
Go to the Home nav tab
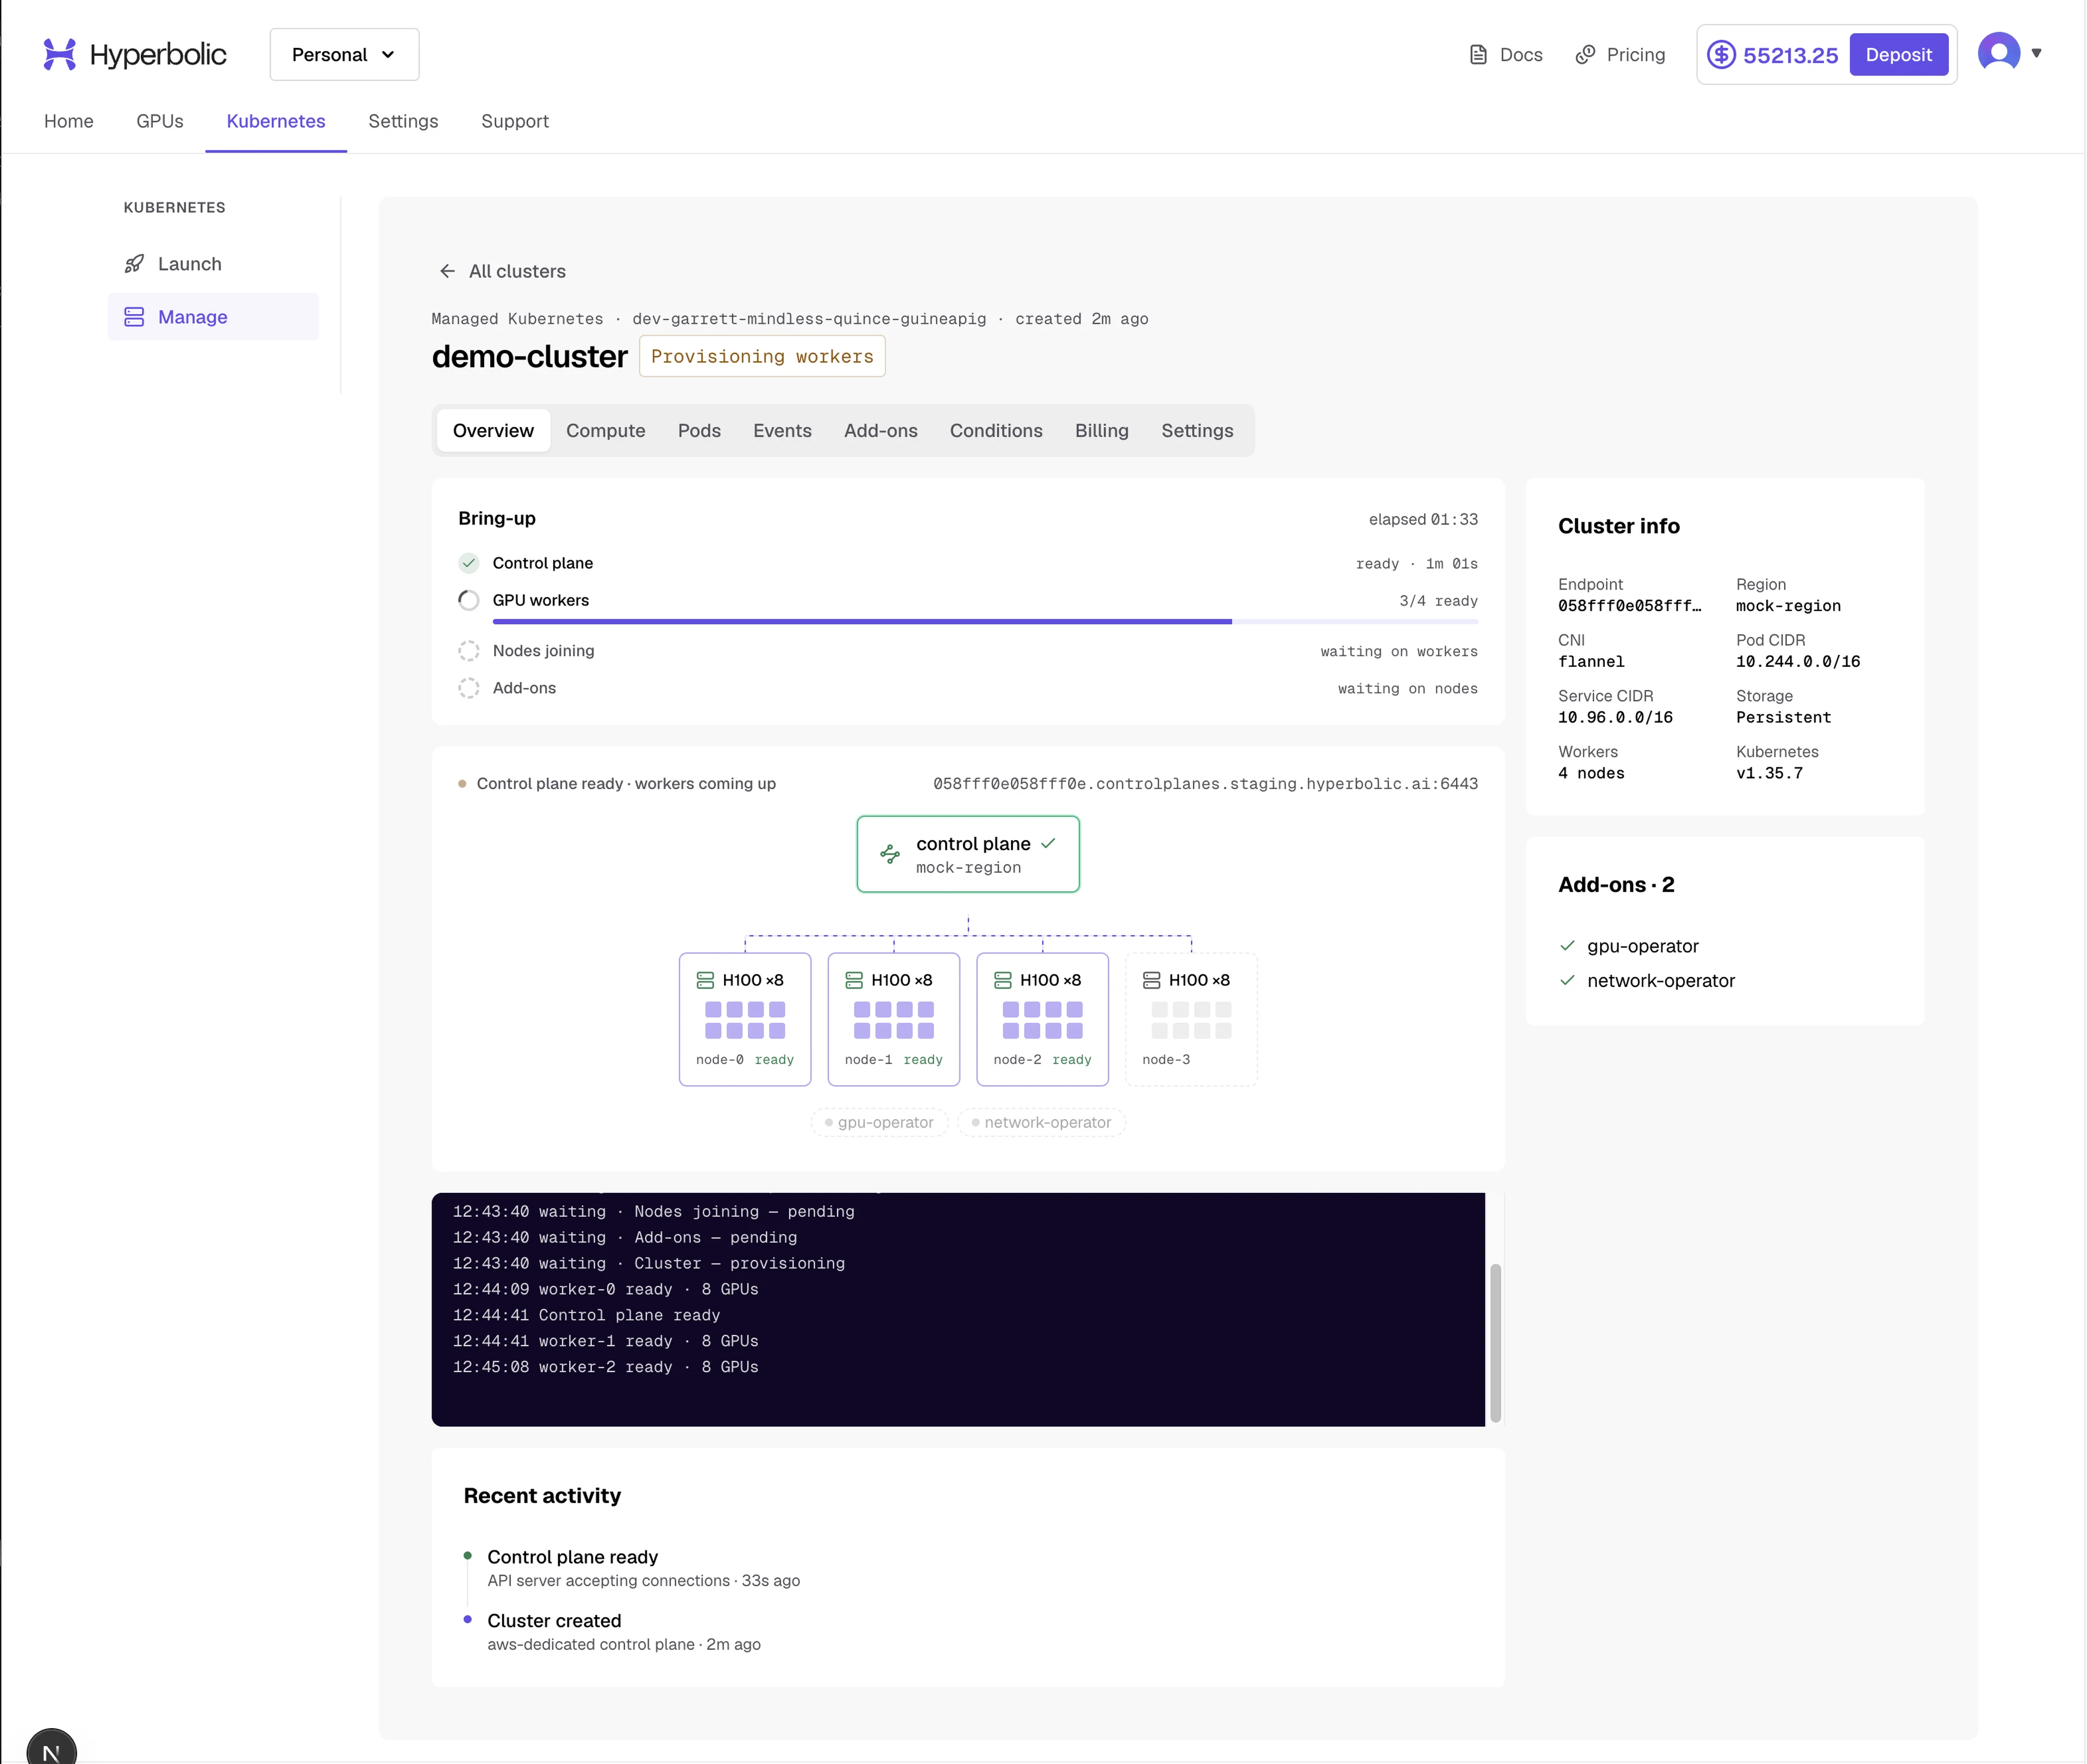[69, 121]
